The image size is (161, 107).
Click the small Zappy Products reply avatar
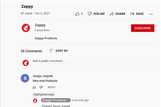click(35, 101)
